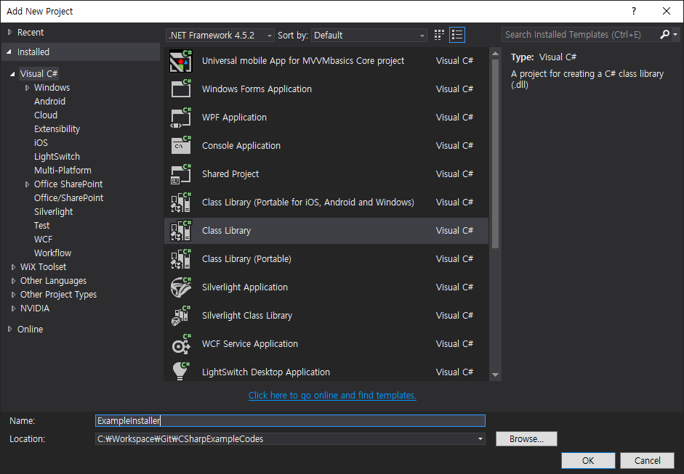Click the Silverlight Class Library template icon
The height and width of the screenshot is (474, 684).
[180, 316]
